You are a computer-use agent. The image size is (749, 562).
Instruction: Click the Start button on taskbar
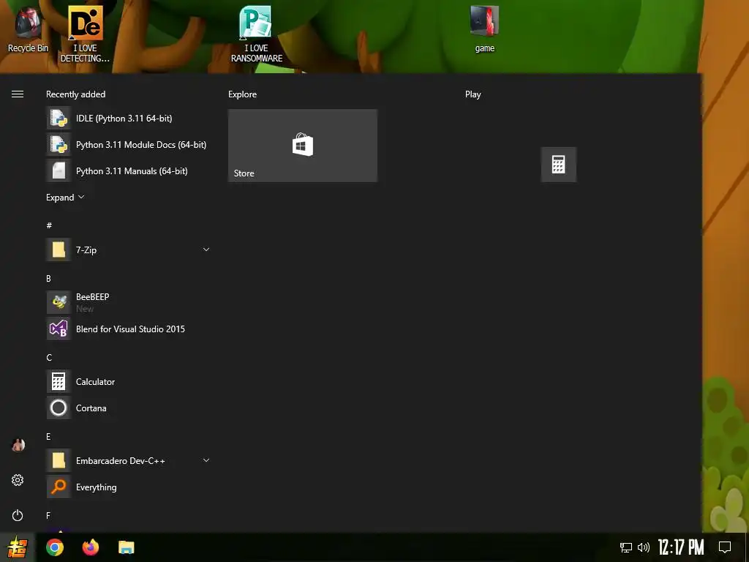18,547
